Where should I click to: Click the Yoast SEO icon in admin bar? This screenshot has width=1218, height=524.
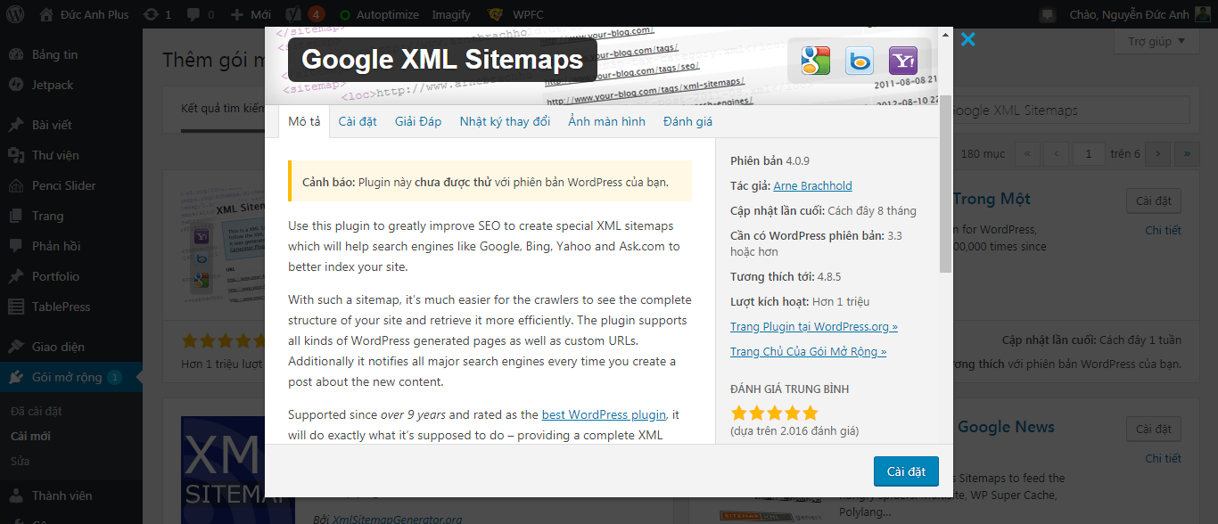tap(292, 14)
